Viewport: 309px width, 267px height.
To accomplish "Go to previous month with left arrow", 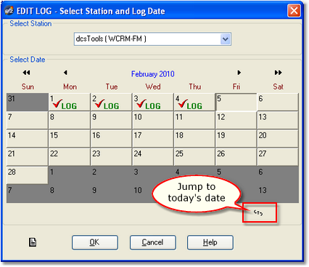I will point(65,73).
